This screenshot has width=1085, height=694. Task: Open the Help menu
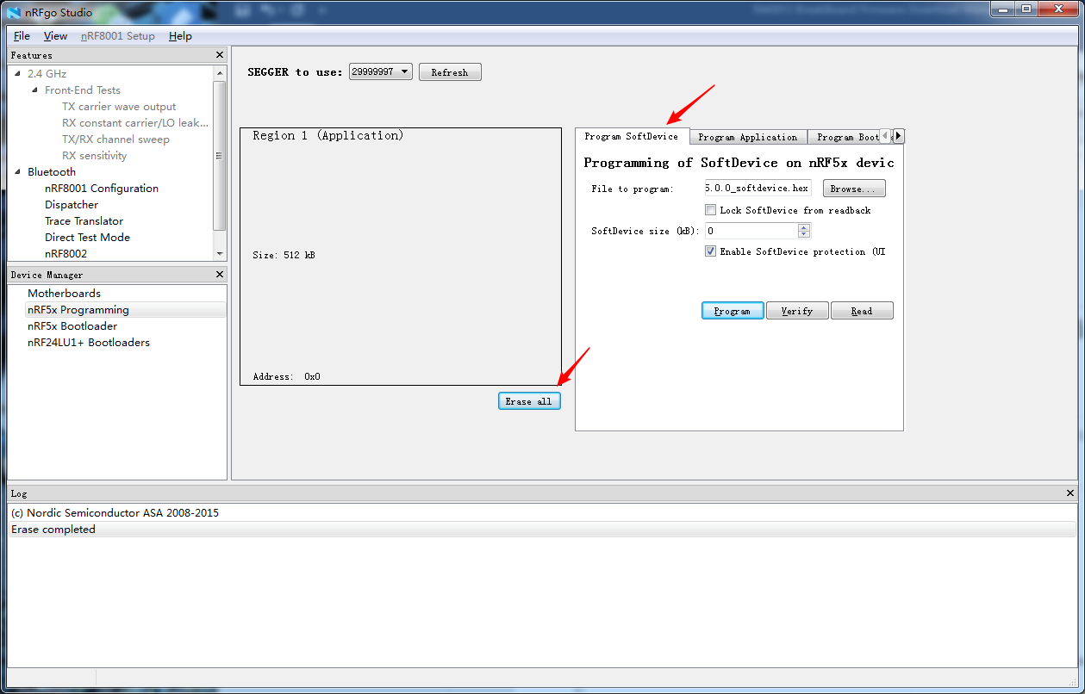click(x=180, y=36)
